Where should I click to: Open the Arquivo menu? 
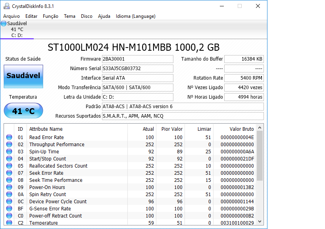click(12, 16)
